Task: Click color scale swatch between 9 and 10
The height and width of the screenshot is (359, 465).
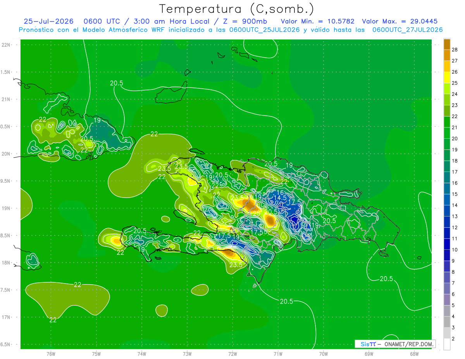Action: pyautogui.click(x=447, y=256)
